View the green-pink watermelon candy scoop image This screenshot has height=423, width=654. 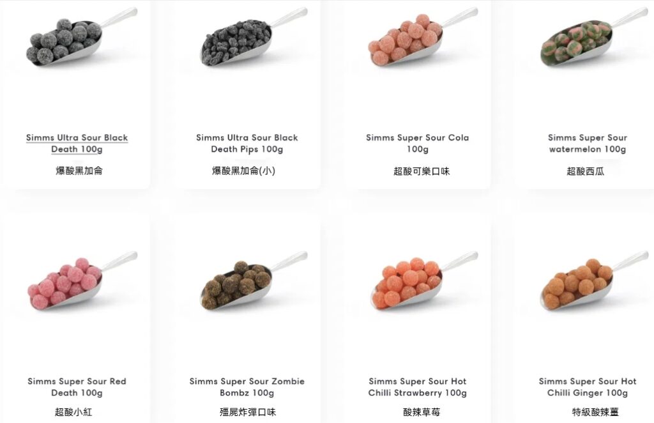[x=594, y=38]
